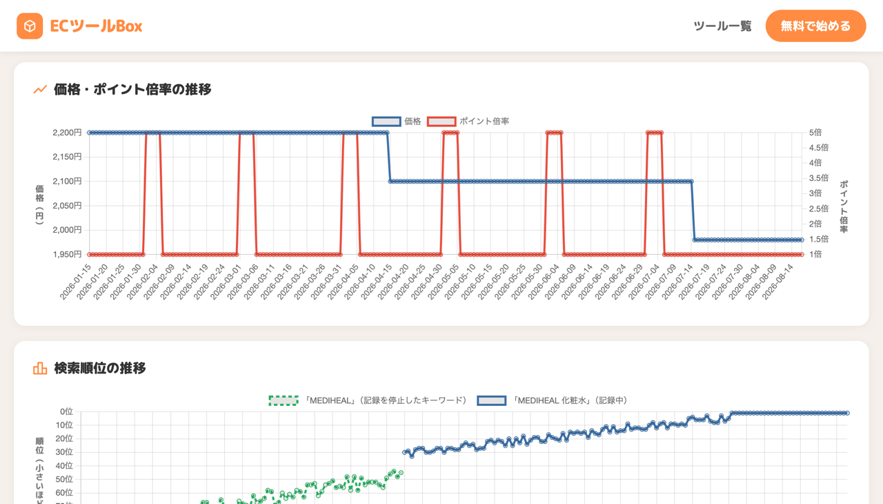Open the ツール一覧 menu link
Screen dimensions: 883x504
[722, 26]
